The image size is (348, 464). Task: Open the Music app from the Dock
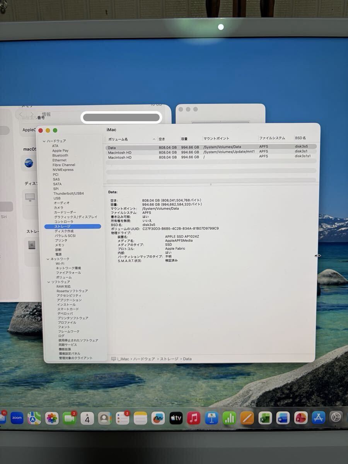point(193,418)
